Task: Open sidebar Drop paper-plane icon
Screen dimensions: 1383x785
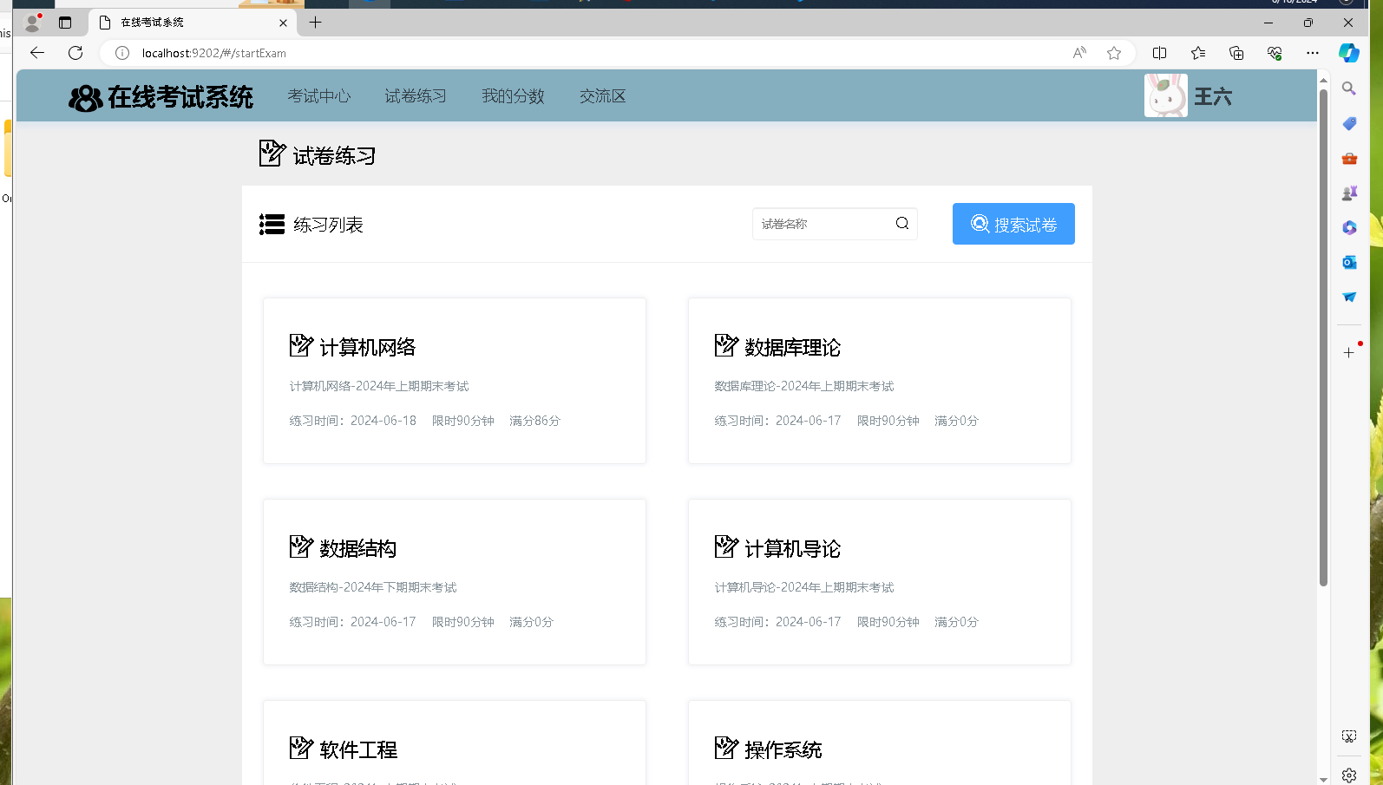Action: coord(1349,297)
